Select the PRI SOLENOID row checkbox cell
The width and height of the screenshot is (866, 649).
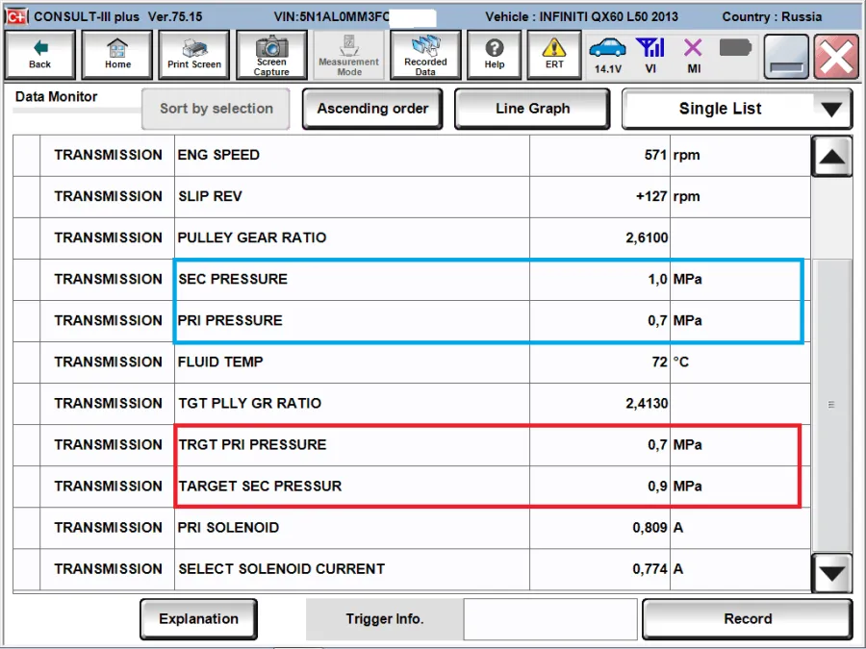click(x=27, y=528)
